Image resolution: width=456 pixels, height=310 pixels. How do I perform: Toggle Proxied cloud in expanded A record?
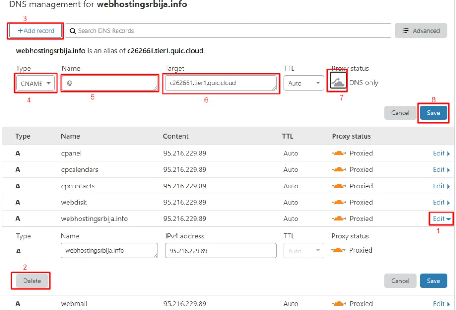tap(338, 250)
